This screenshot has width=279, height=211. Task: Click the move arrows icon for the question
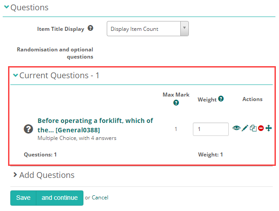coord(269,128)
